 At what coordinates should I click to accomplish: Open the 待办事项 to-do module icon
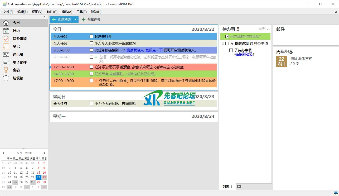(6, 39)
